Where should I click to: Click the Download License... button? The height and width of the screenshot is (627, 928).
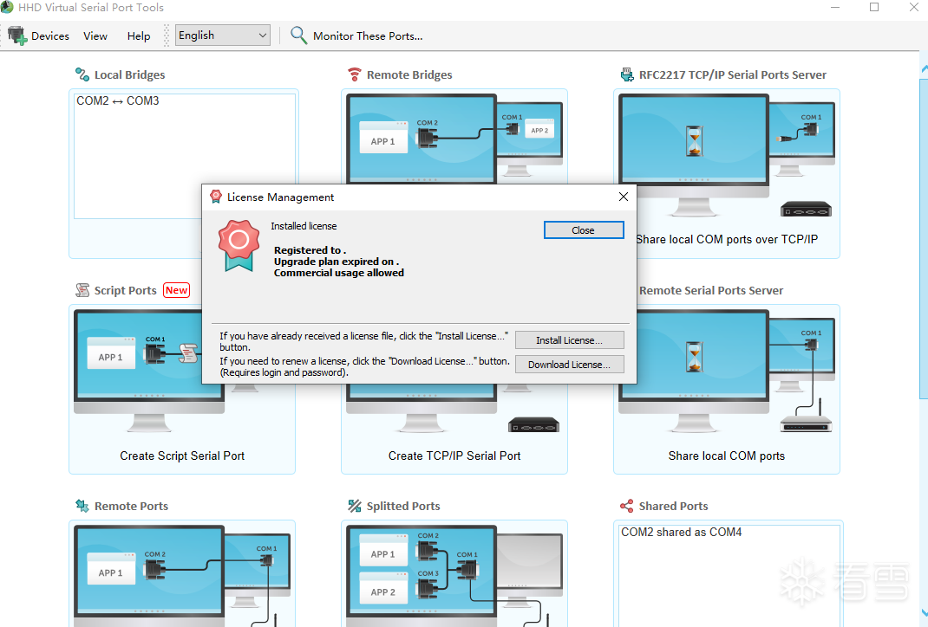569,365
